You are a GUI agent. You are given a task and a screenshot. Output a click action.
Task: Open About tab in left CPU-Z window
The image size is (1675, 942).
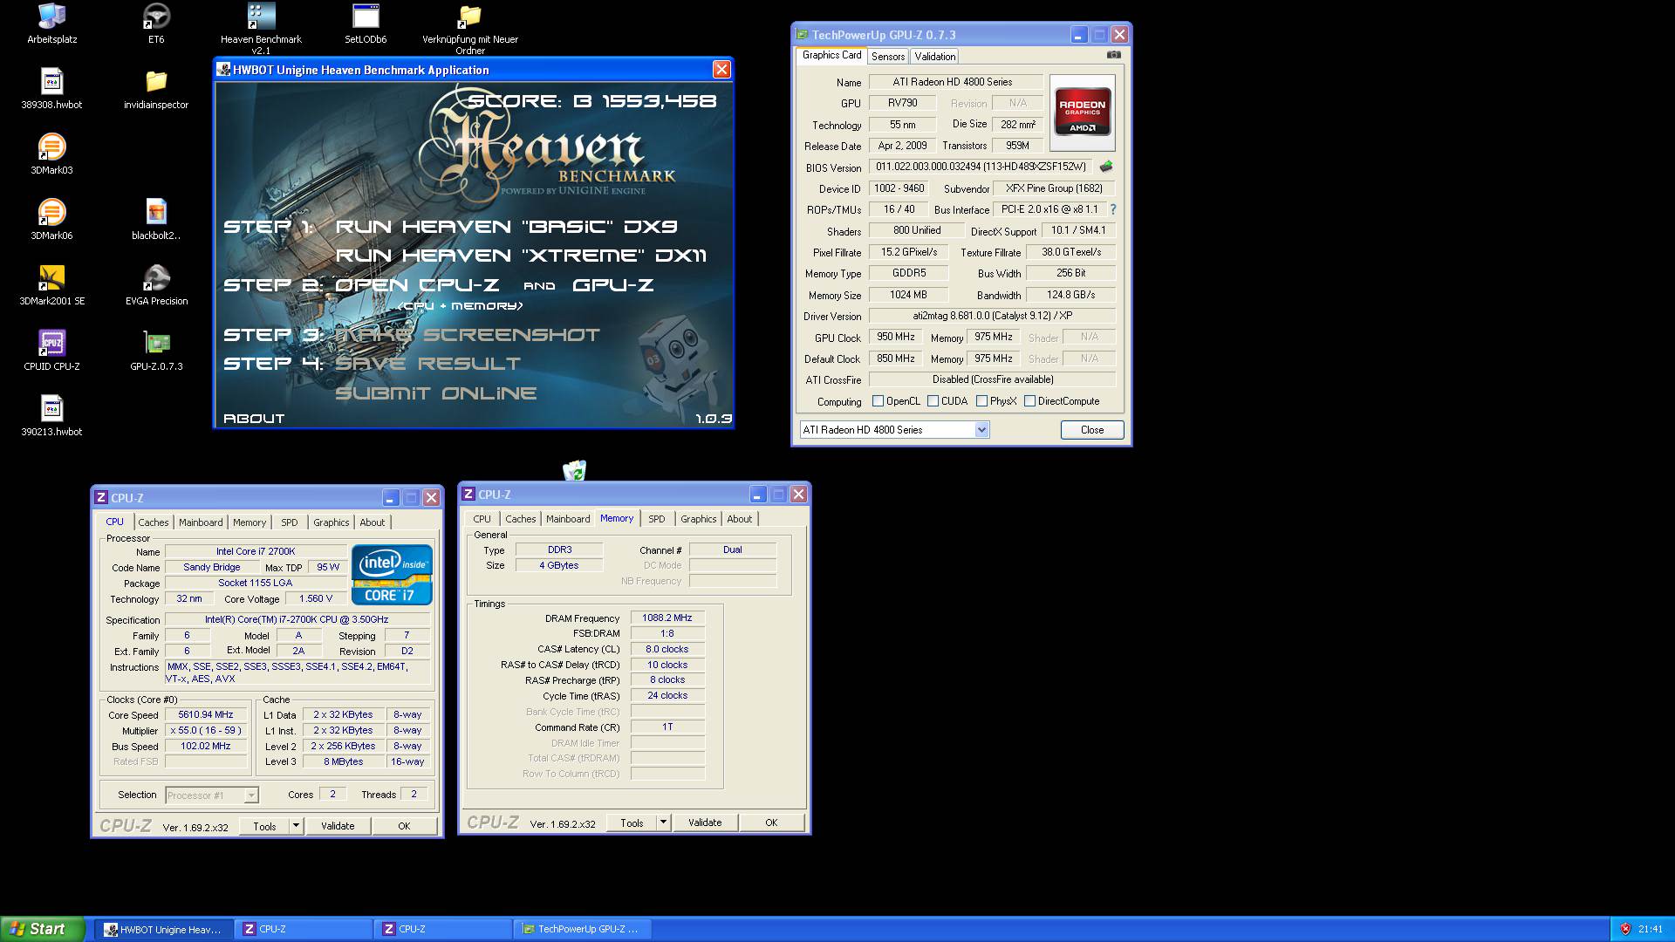tap(373, 522)
